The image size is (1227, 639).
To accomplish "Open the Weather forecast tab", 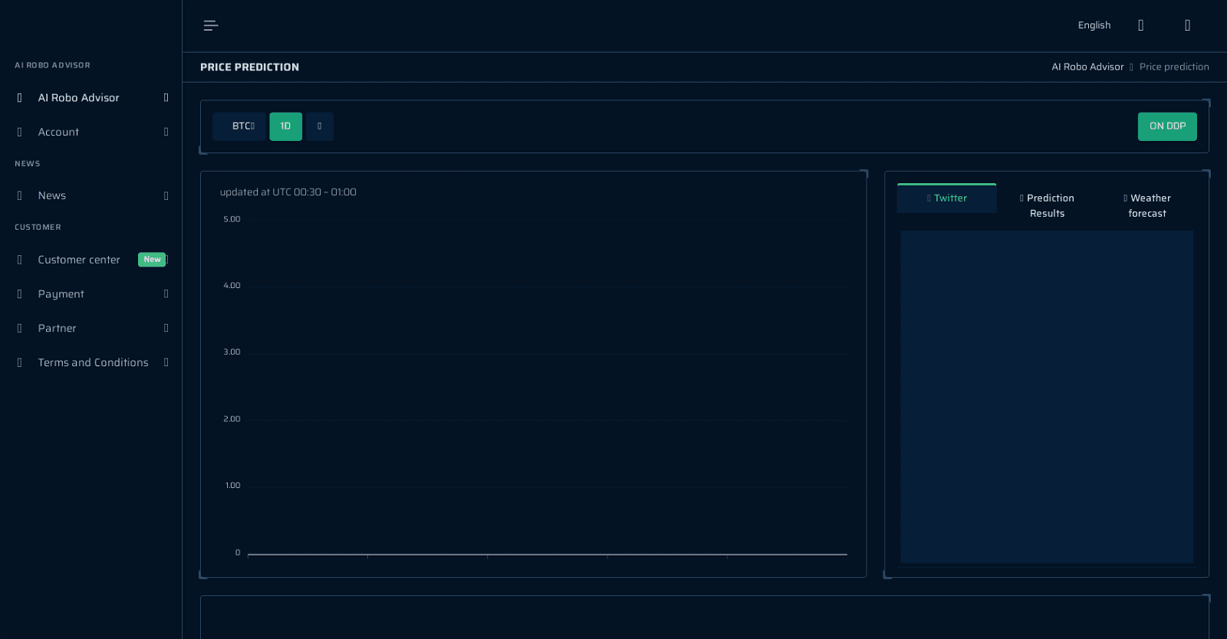I will tap(1147, 205).
